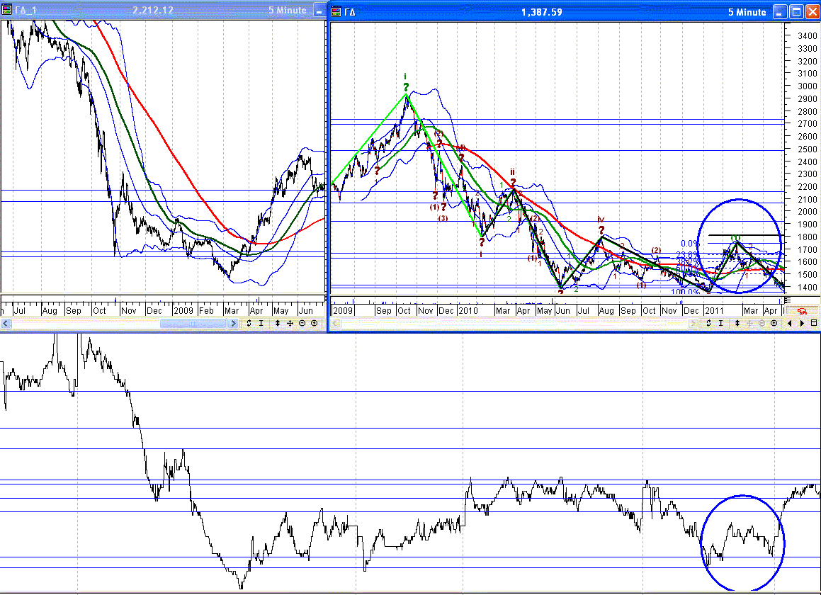
Task: Open right chart window system menu icon
Action: [x=336, y=12]
